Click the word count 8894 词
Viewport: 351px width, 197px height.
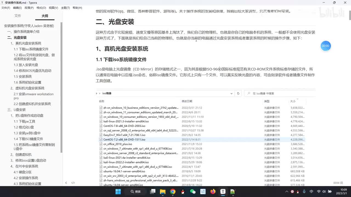[x=338, y=183]
